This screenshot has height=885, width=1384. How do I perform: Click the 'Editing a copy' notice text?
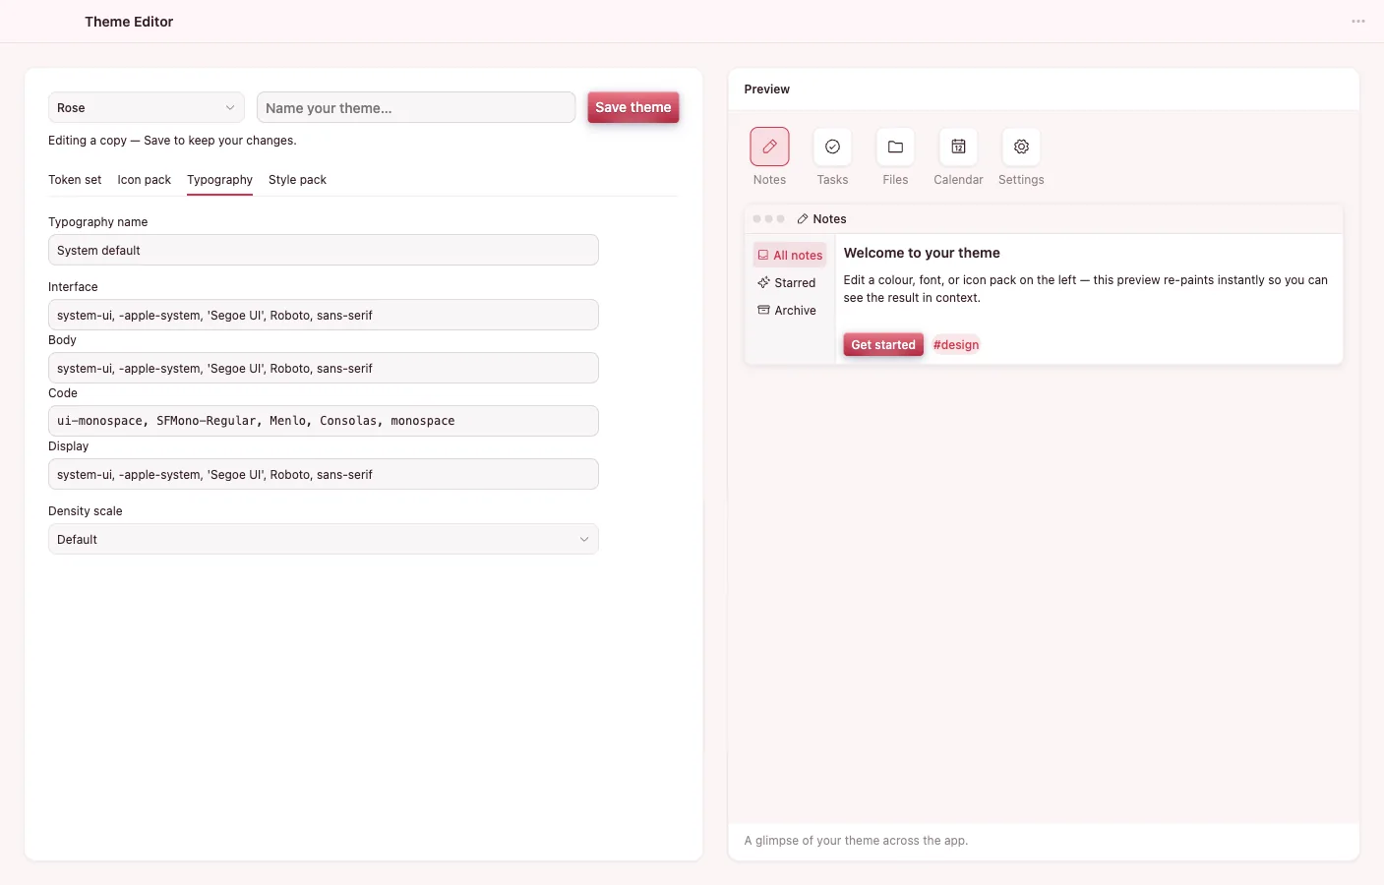[x=172, y=141]
